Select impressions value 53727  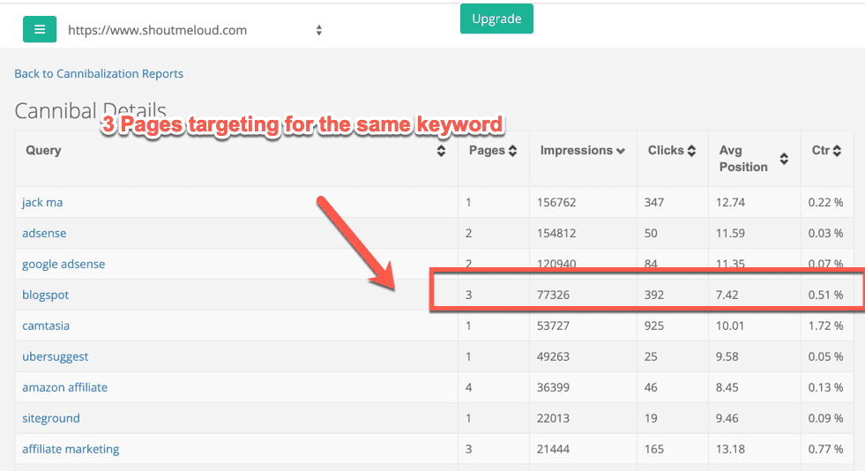[x=554, y=326]
